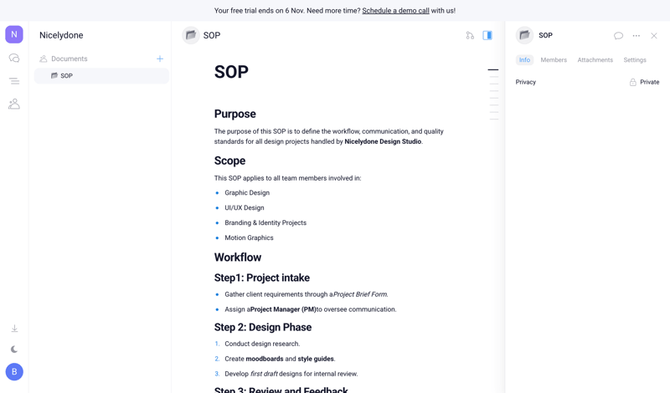
Task: Open the people icon in left sidebar
Action: 14,104
